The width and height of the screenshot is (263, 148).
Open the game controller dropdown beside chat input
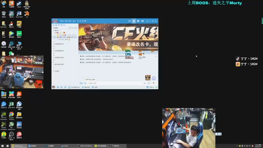(x=82, y=83)
